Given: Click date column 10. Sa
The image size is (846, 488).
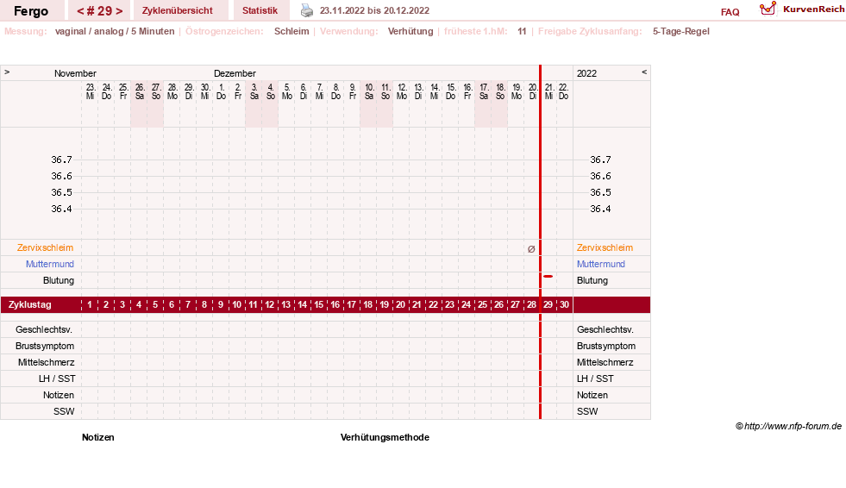Looking at the screenshot, I should (369, 91).
